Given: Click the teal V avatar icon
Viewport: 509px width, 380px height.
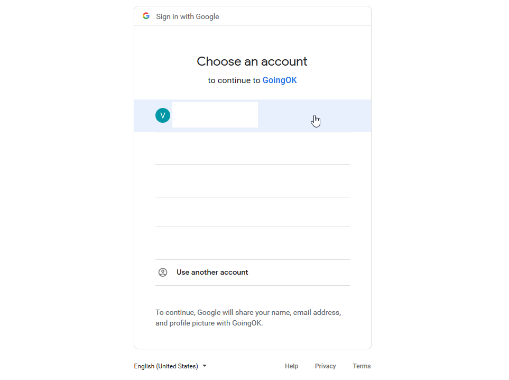Looking at the screenshot, I should [163, 115].
